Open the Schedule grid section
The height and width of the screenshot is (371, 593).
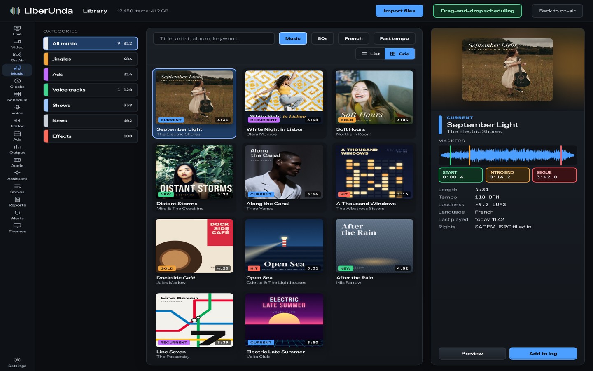coord(17,96)
